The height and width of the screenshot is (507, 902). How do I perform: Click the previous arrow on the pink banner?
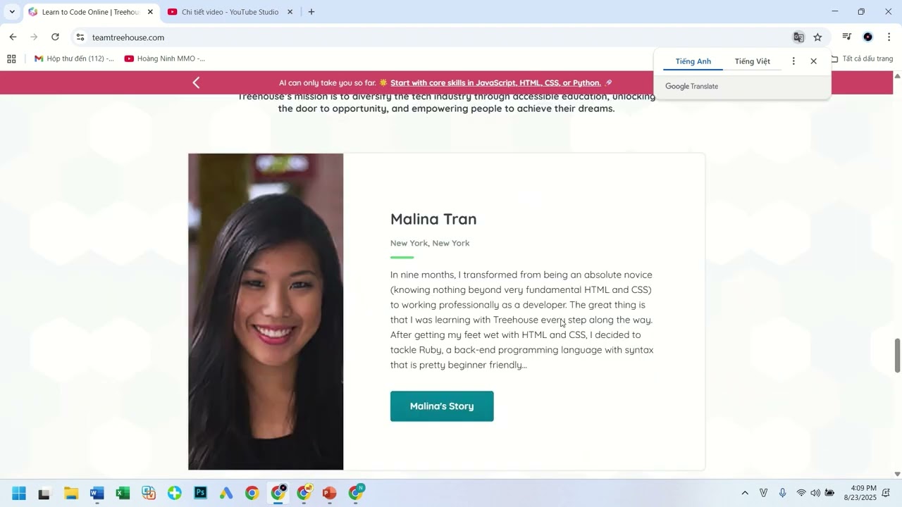click(196, 83)
